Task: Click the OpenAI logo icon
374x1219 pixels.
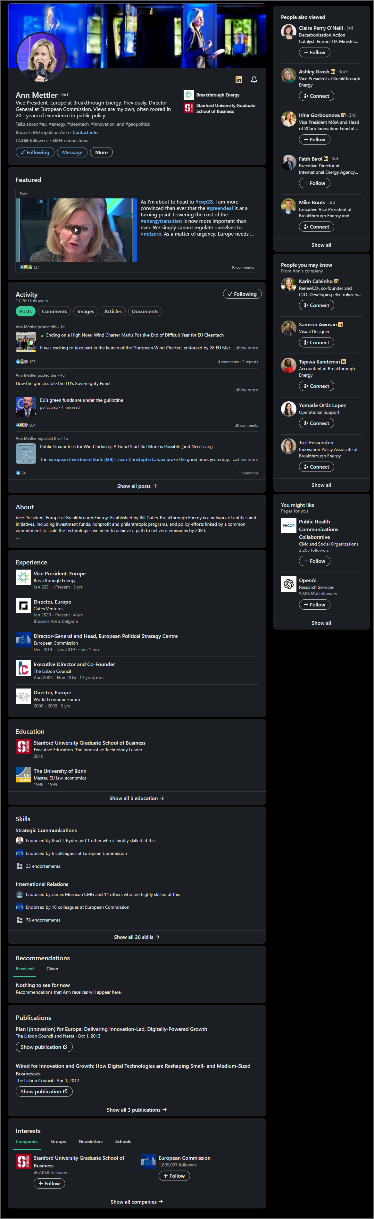Action: tap(288, 584)
